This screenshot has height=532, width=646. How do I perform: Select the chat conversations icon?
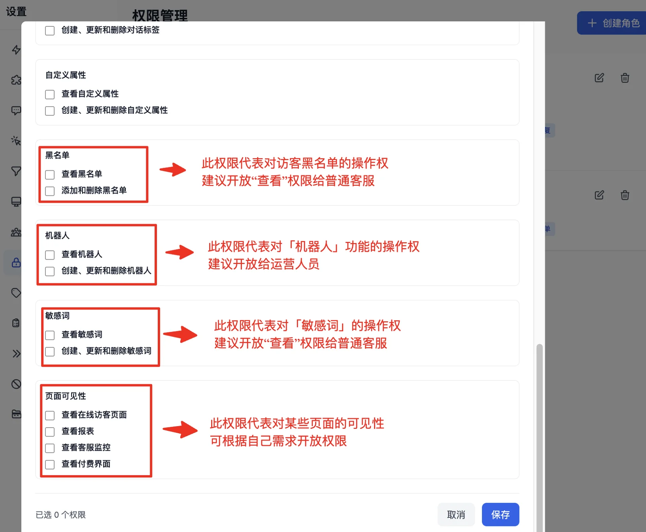(x=16, y=111)
